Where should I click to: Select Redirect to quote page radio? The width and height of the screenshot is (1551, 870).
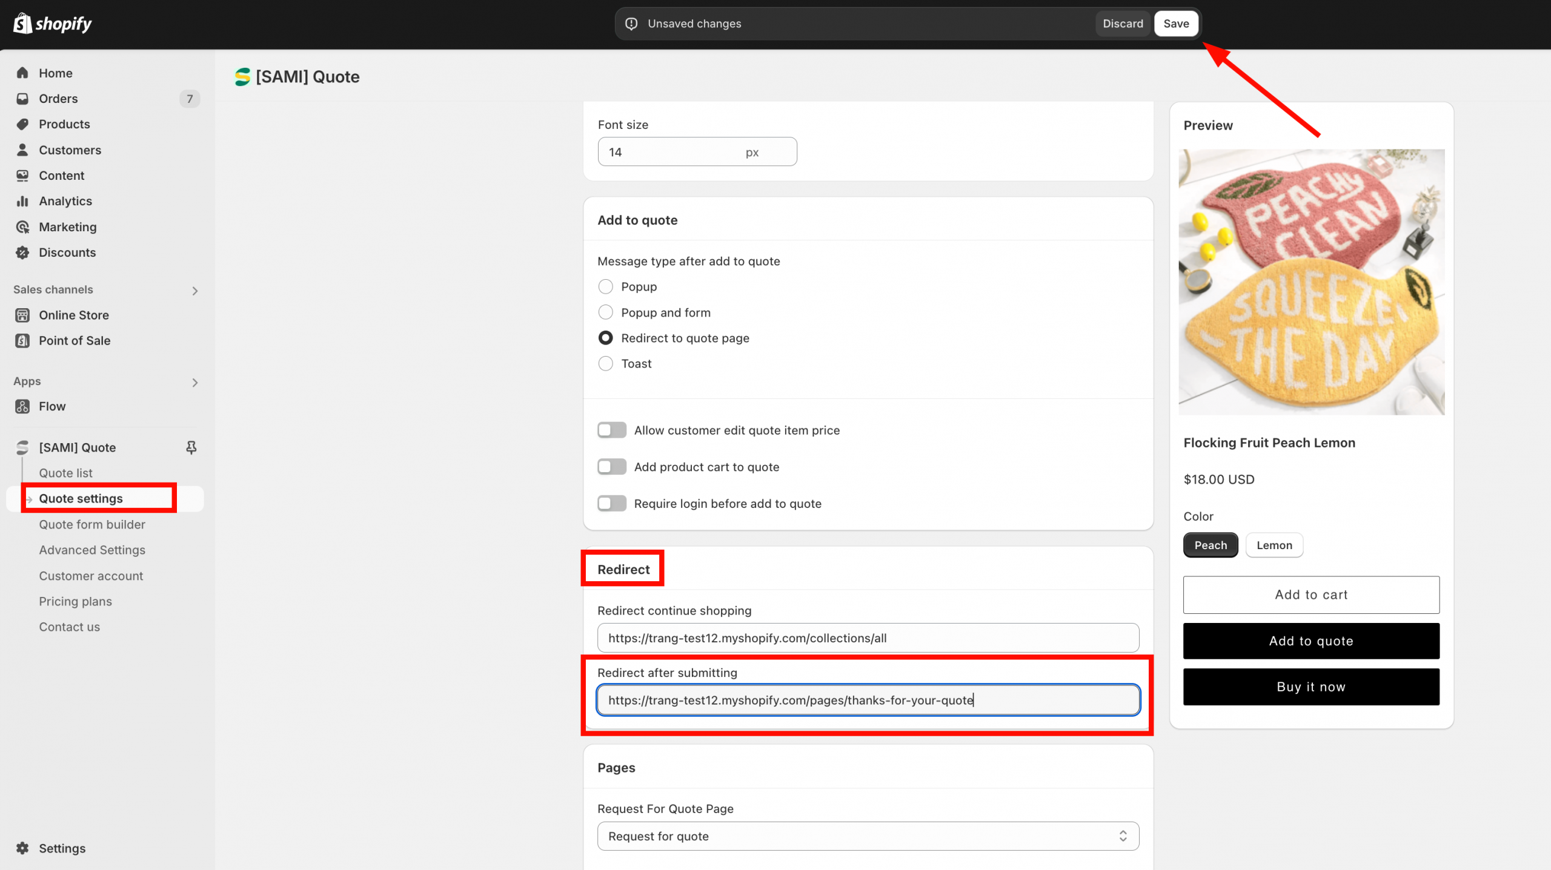click(605, 338)
